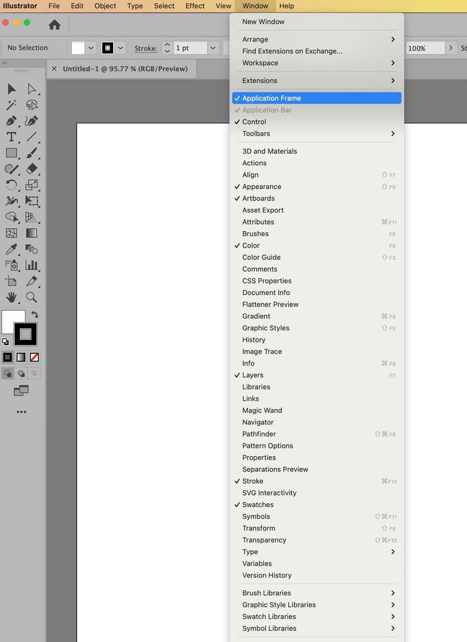Select the Column Graph tool
Viewport: 467px width, 642px height.
(32, 265)
